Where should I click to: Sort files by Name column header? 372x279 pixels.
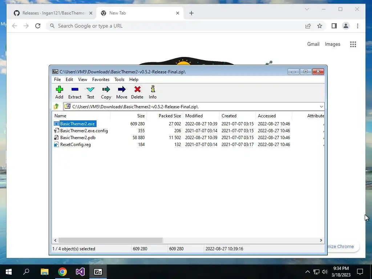point(81,116)
